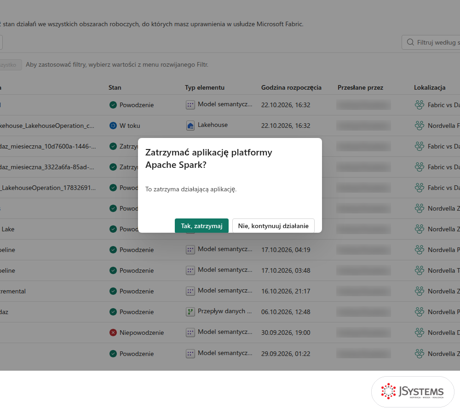
Task: Click the Niepowodzenie red error icon
Action: [113, 333]
